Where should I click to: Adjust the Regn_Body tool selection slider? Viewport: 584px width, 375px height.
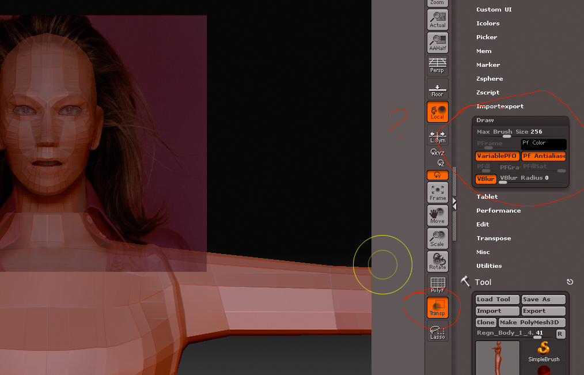pyautogui.click(x=515, y=334)
